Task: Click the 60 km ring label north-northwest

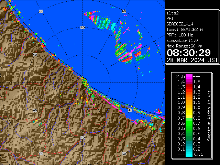Action: 41,11
